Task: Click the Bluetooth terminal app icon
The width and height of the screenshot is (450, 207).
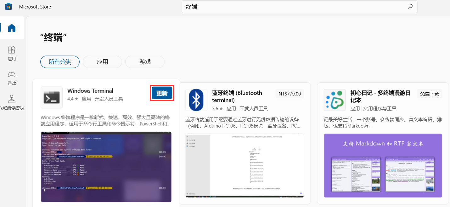Action: click(x=196, y=100)
